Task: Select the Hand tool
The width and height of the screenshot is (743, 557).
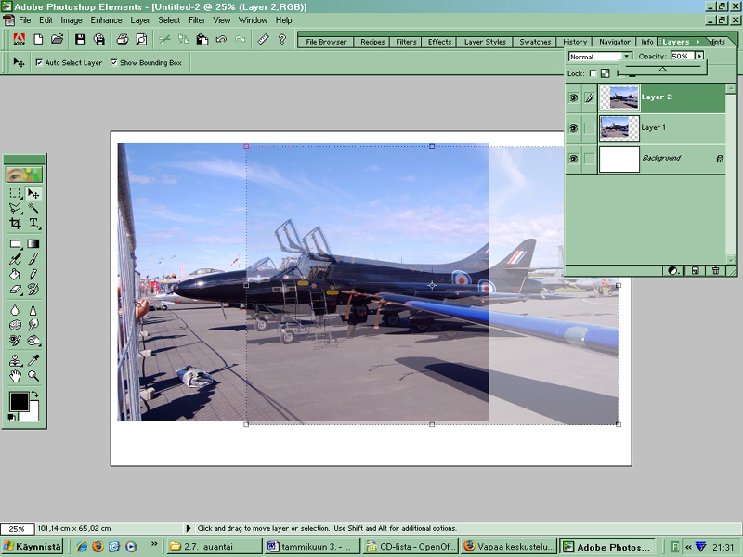Action: [x=15, y=376]
